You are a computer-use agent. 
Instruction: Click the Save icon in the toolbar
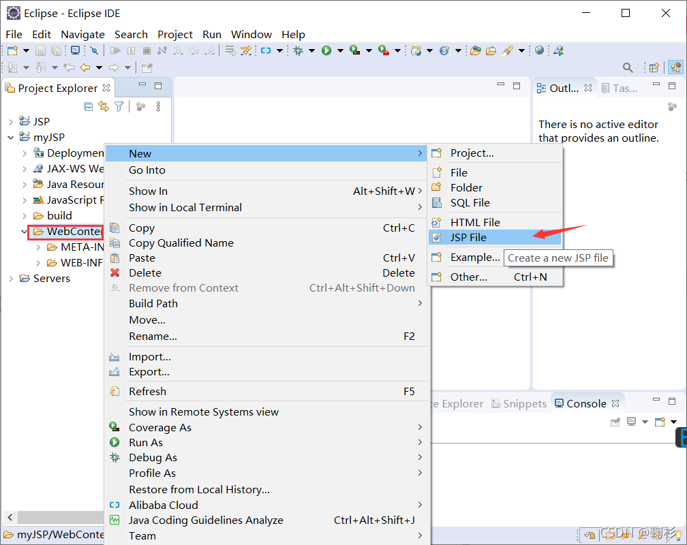pos(40,50)
